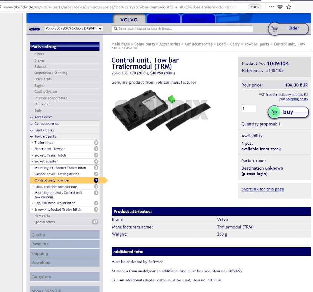Open Cap, Ball head Trailer hitch

[x=65, y=203]
